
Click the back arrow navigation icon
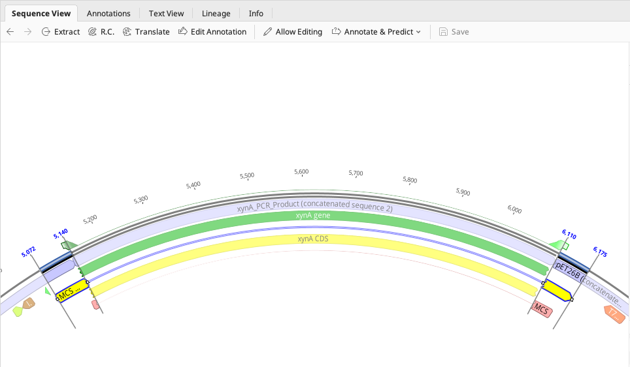(10, 32)
